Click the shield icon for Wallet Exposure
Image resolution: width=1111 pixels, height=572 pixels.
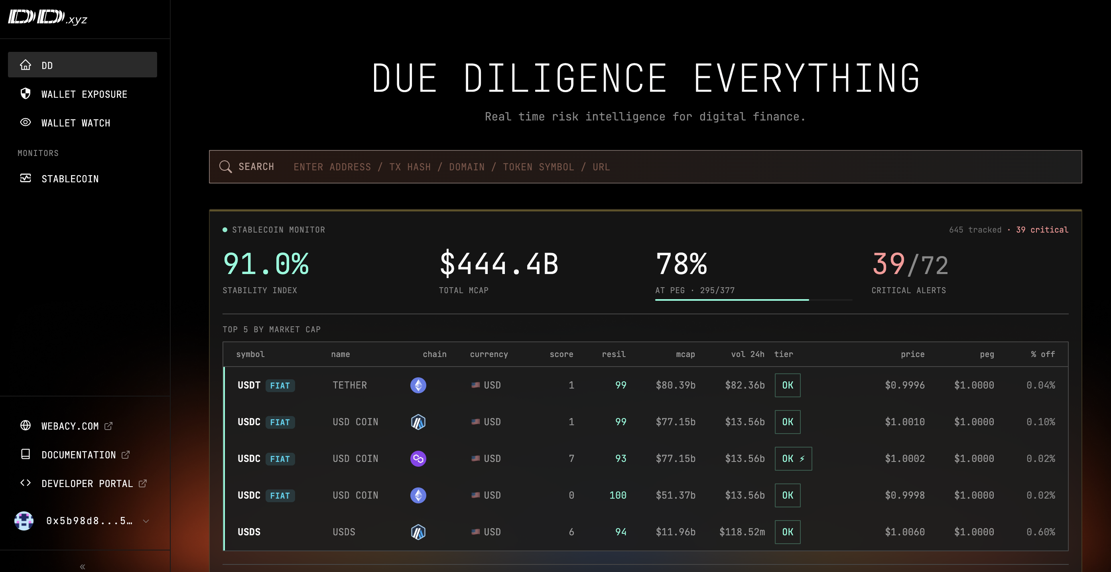[x=26, y=94]
